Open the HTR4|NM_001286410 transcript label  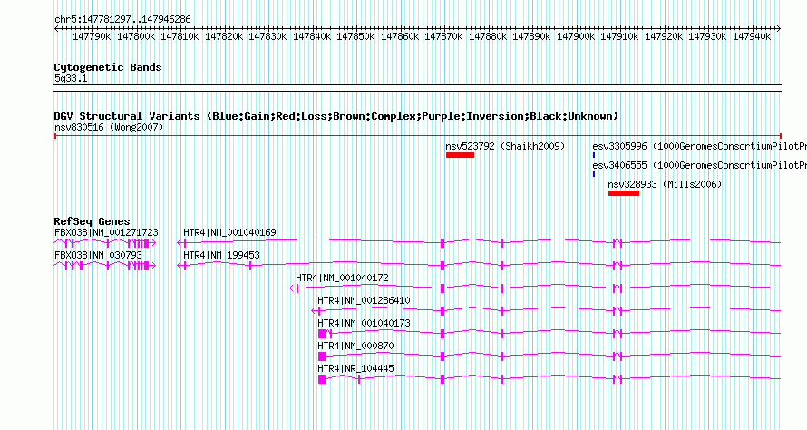(x=364, y=301)
